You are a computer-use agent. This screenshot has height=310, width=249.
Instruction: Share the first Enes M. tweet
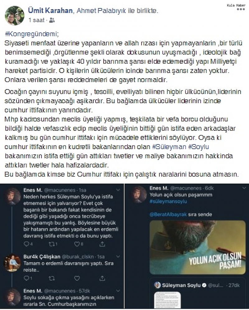point(102,244)
